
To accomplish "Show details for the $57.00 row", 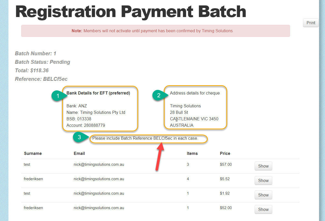I will pyautogui.click(x=263, y=166).
